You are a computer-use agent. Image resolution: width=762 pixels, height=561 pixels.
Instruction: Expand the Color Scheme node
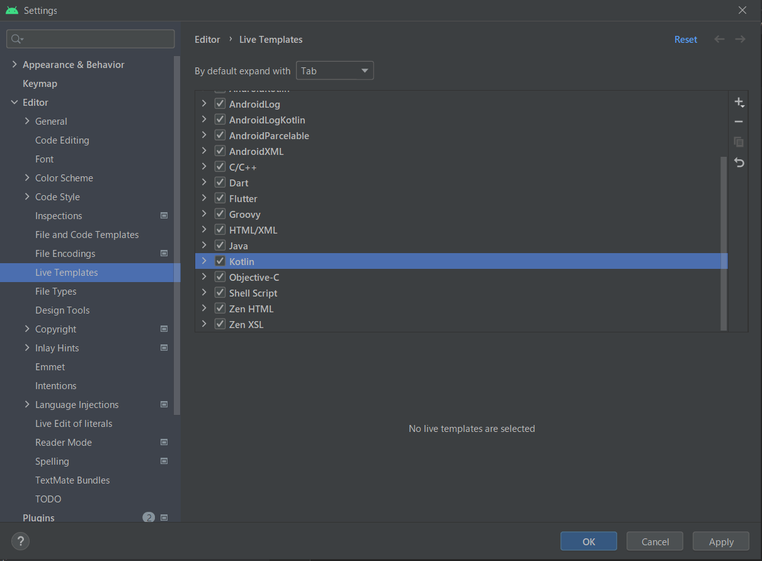click(27, 178)
